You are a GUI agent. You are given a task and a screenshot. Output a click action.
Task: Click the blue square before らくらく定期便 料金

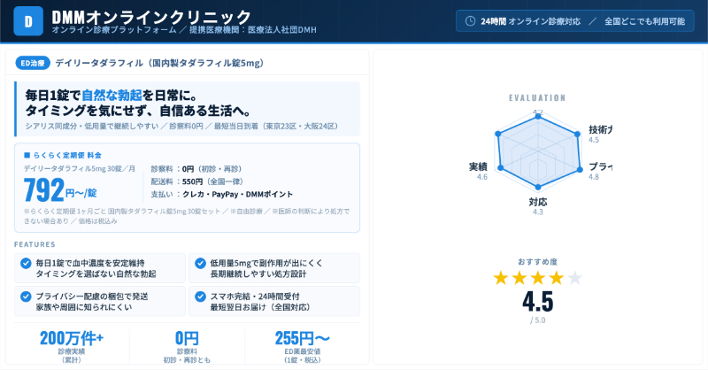click(27, 155)
